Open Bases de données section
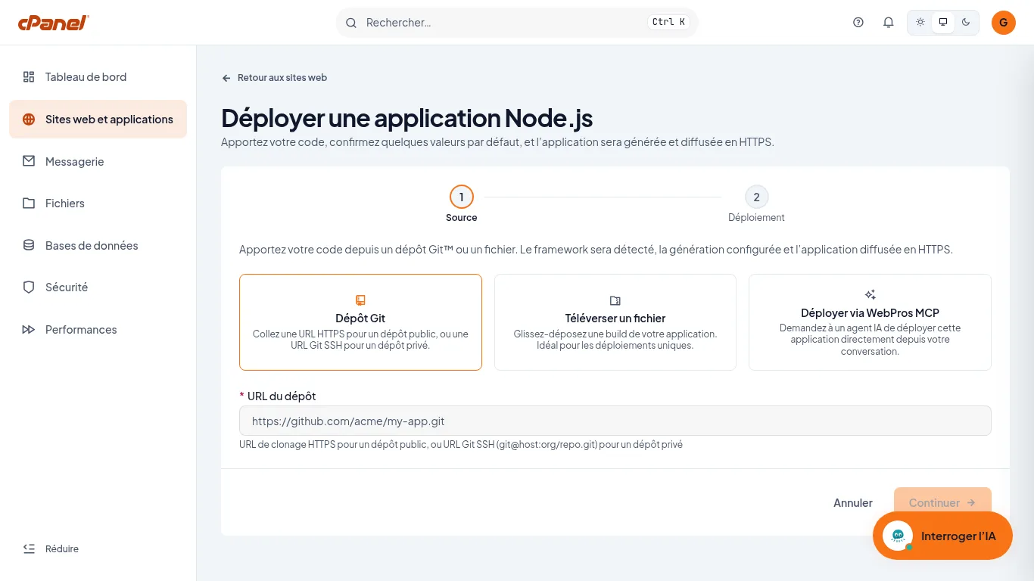1034x581 pixels. coord(98,245)
